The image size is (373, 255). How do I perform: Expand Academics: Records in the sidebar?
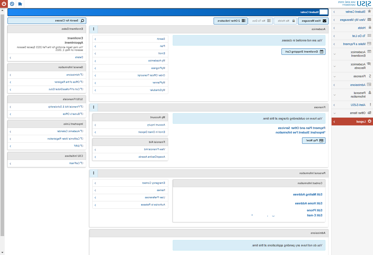click(352, 66)
